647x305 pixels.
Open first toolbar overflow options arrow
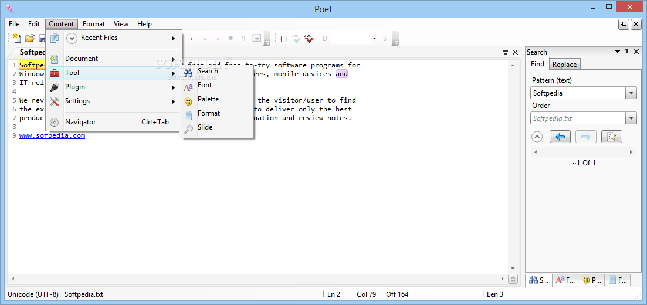pyautogui.click(x=267, y=39)
